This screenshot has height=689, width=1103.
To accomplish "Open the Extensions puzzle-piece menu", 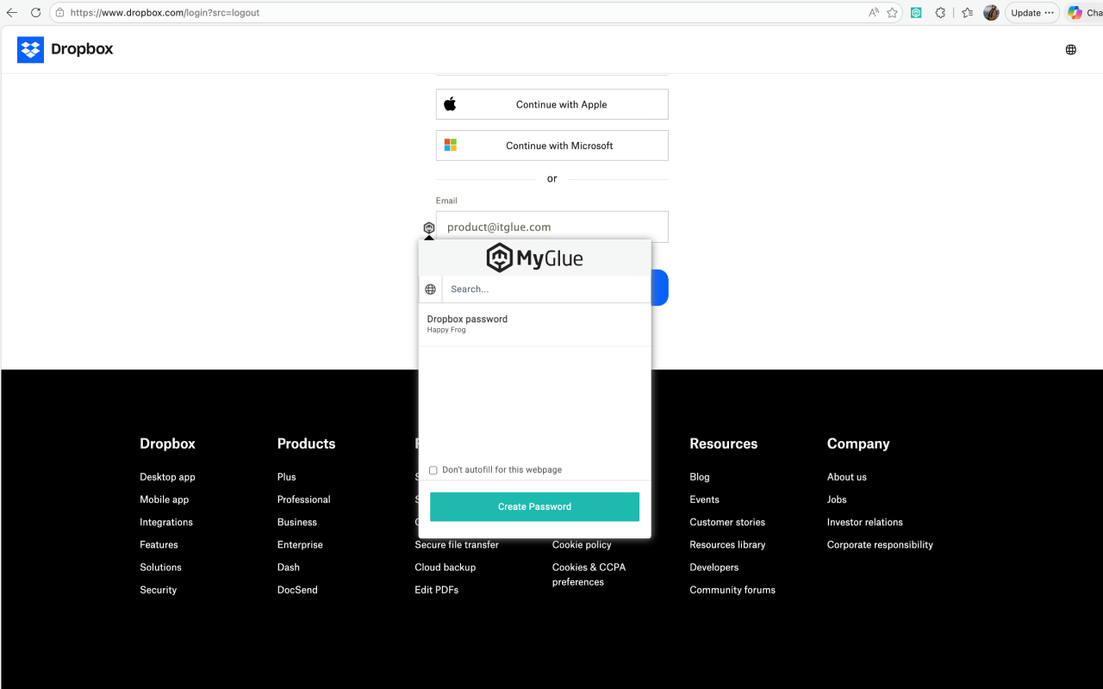I will click(x=940, y=13).
